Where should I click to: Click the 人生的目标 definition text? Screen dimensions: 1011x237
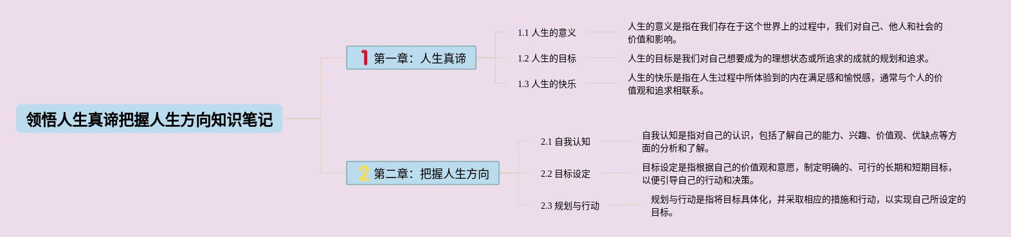[779, 58]
